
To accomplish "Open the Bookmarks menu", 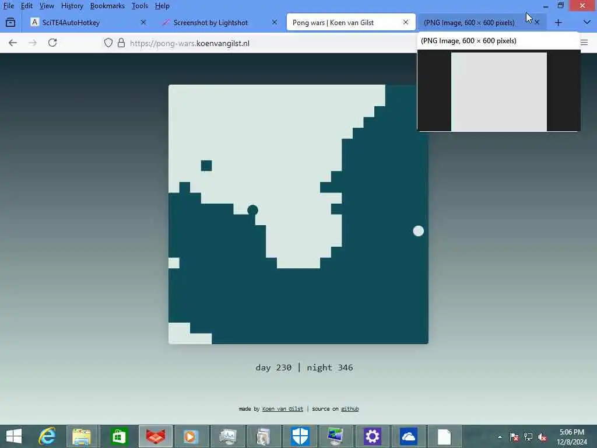I will [x=107, y=6].
